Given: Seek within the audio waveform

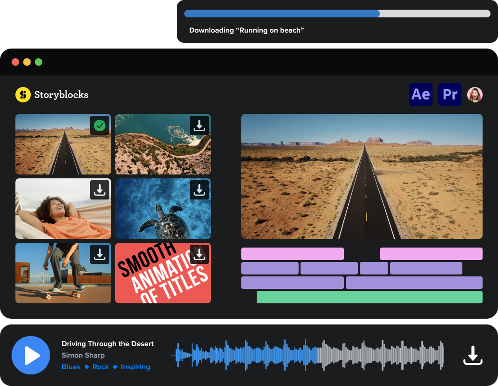Looking at the screenshot, I should pyautogui.click(x=308, y=355).
